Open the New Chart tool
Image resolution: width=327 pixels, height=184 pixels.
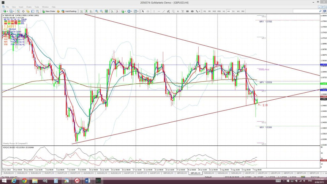tap(4, 11)
